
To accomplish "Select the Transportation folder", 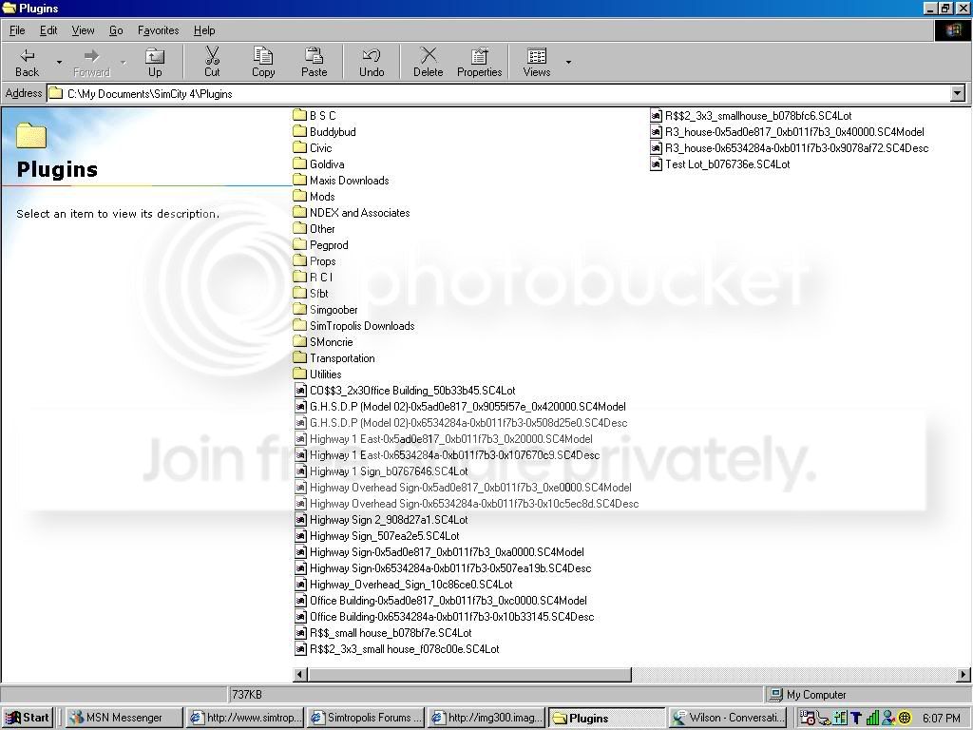I will point(334,357).
